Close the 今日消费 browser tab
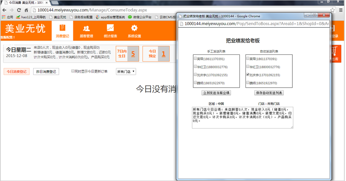The image size is (346, 181). (x=46, y=3)
